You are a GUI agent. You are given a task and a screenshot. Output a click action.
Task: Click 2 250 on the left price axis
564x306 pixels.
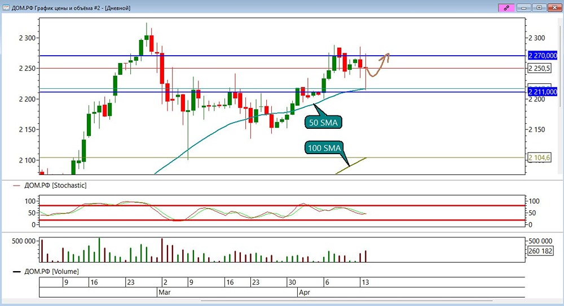coord(27,69)
